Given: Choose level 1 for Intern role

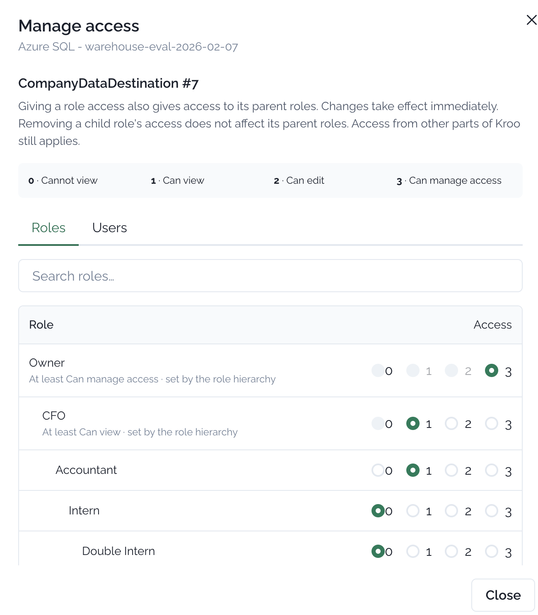Looking at the screenshot, I should (x=413, y=511).
